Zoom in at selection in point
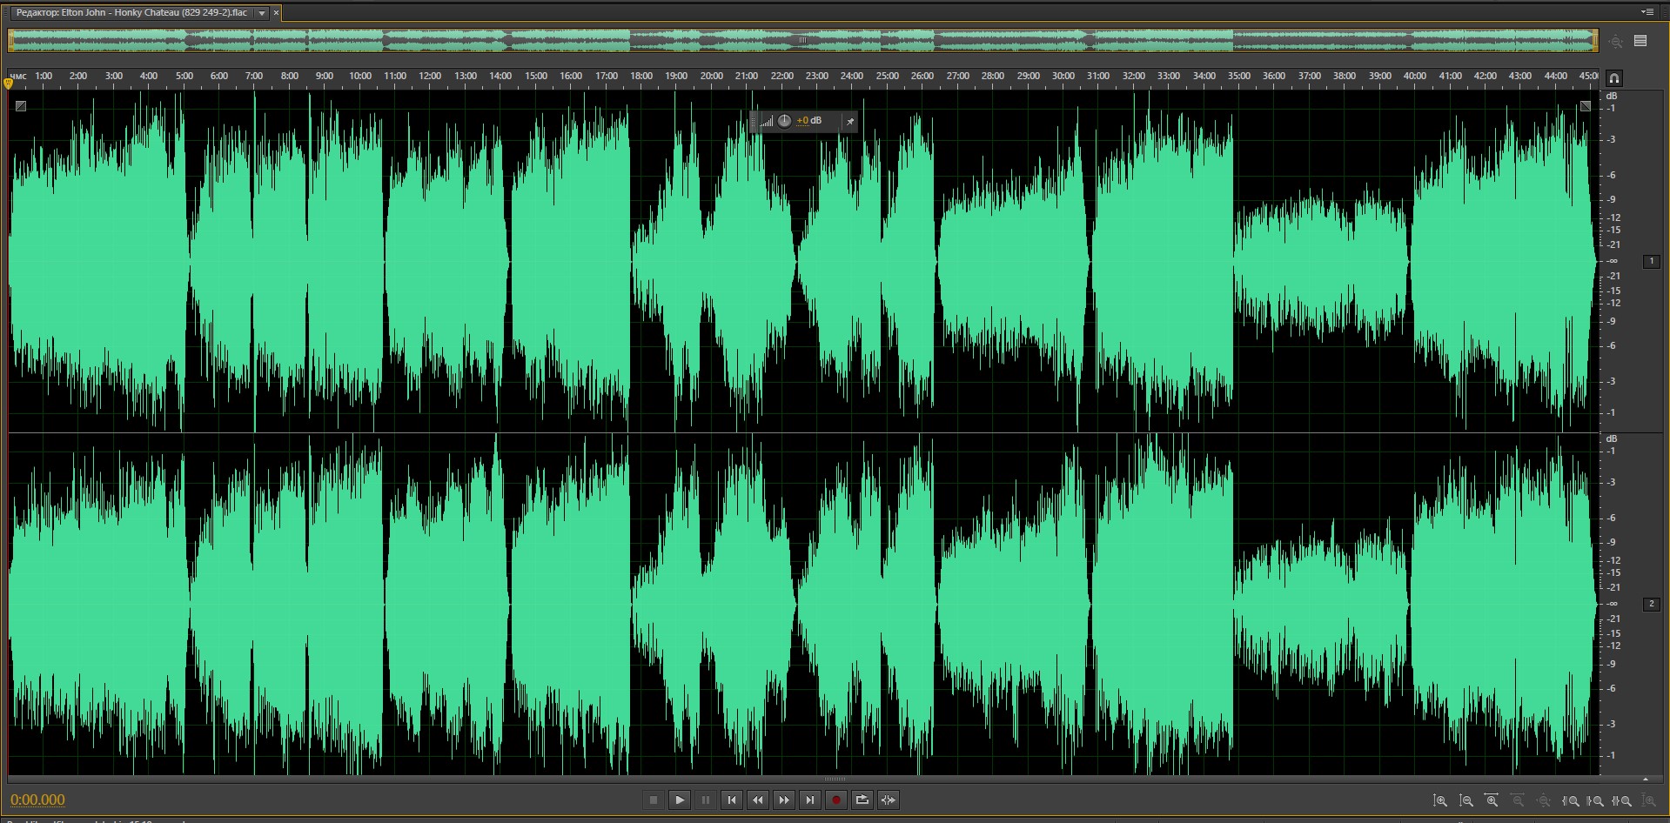1670x823 pixels. point(1571,800)
